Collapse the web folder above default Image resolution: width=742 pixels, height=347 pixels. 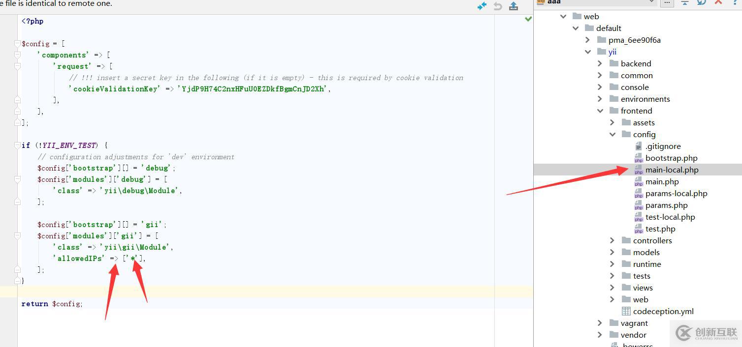[x=563, y=16]
